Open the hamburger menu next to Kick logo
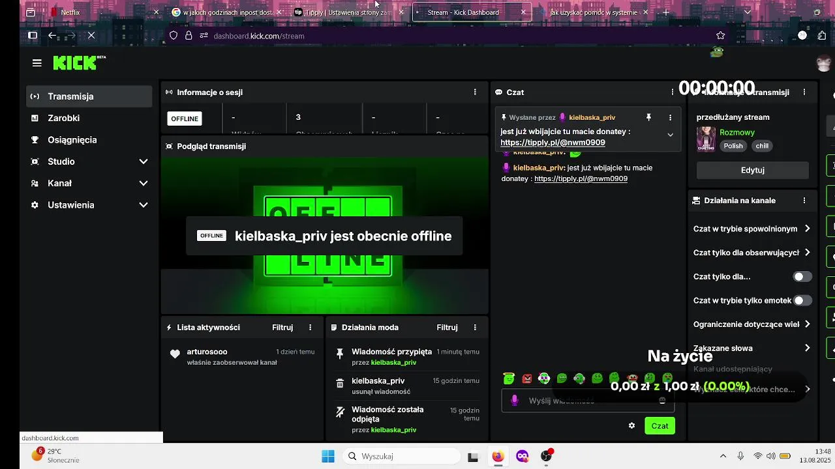This screenshot has height=469, width=835. tap(37, 63)
